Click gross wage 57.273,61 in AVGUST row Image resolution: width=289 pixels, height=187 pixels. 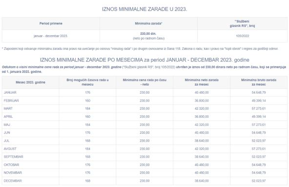click(259, 148)
